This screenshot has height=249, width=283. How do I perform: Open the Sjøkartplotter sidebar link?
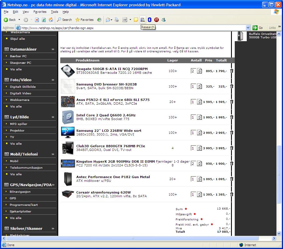20,212
